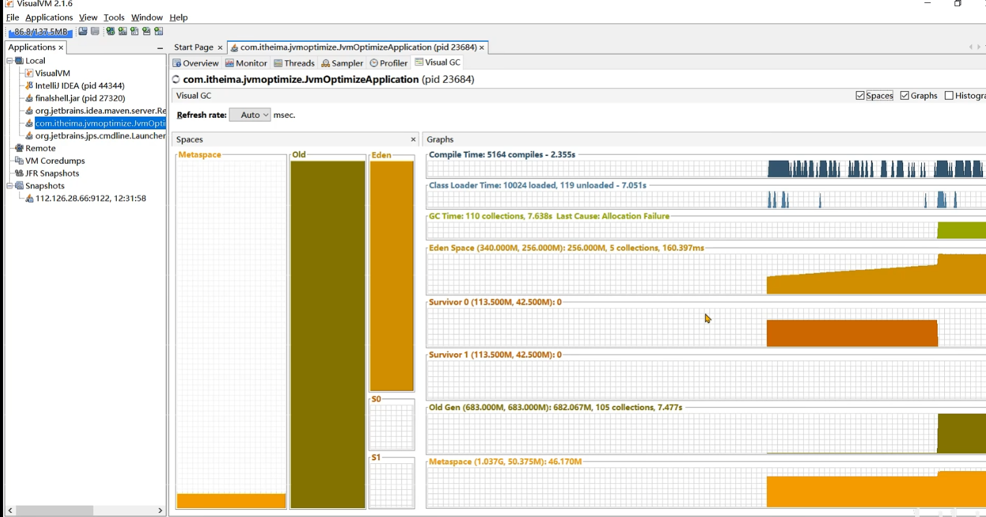Open the Help menu
This screenshot has height=517, width=986.
click(x=178, y=18)
